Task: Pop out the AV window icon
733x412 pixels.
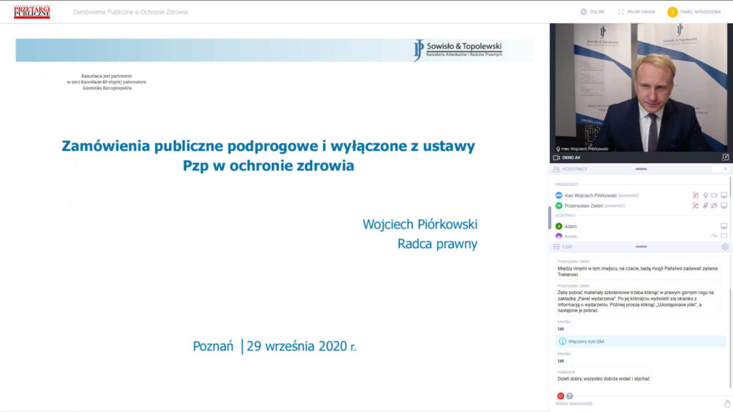Action: 725,157
